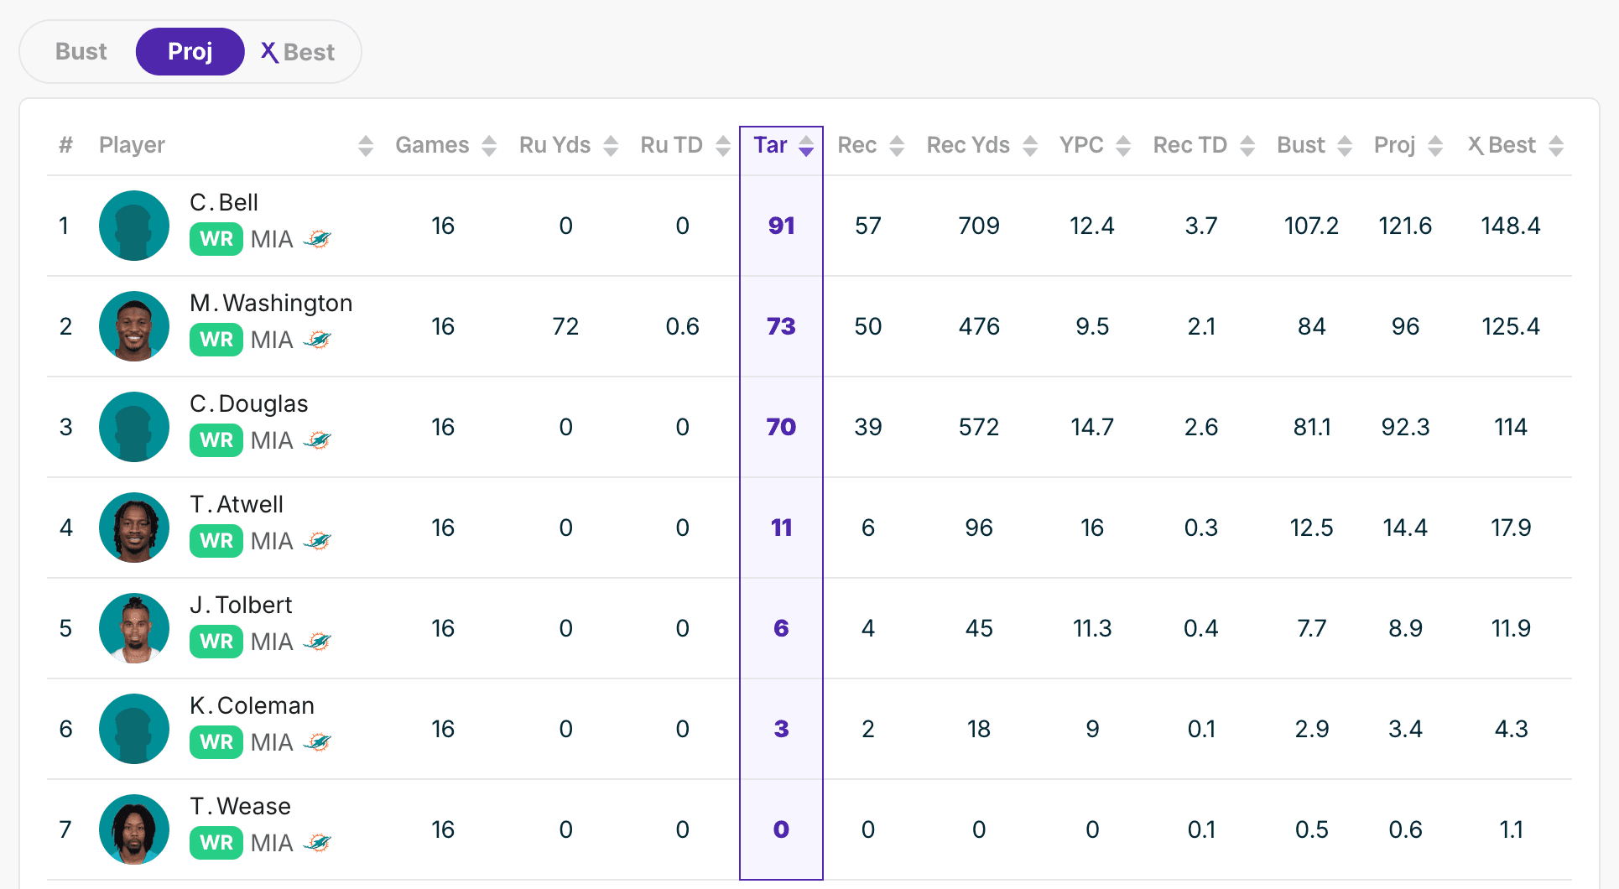Sort by Rec Yds column arrows

pyautogui.click(x=1030, y=146)
